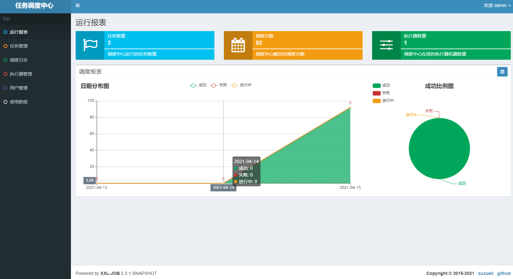Open the github footer link
Screen dimensions: 513x279
click(504, 273)
